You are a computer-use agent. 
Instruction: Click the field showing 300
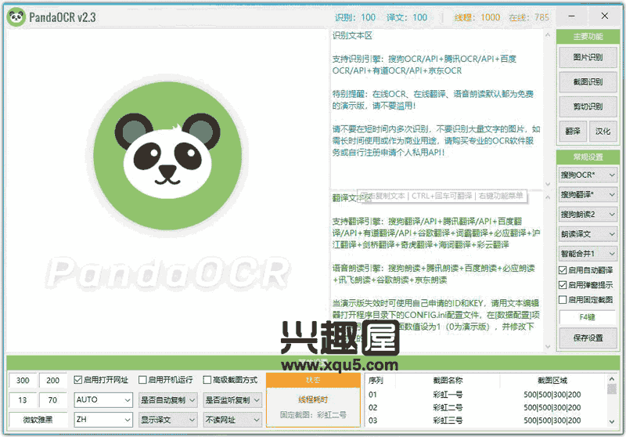(x=23, y=381)
